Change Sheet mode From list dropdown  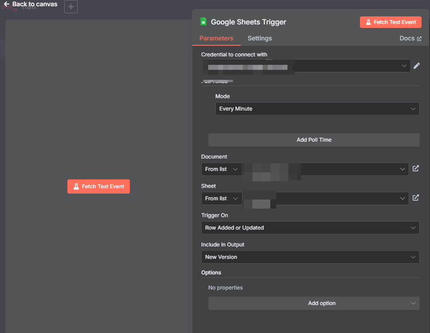coord(222,198)
